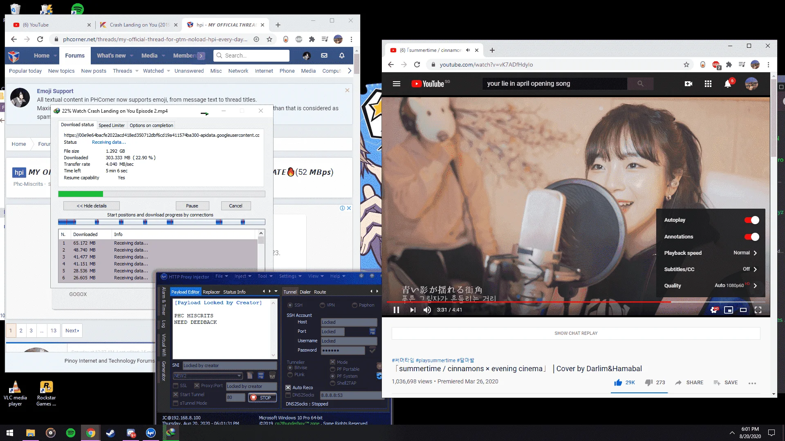Open PHCorner alerts bell icon
The height and width of the screenshot is (441, 785).
[x=342, y=56]
